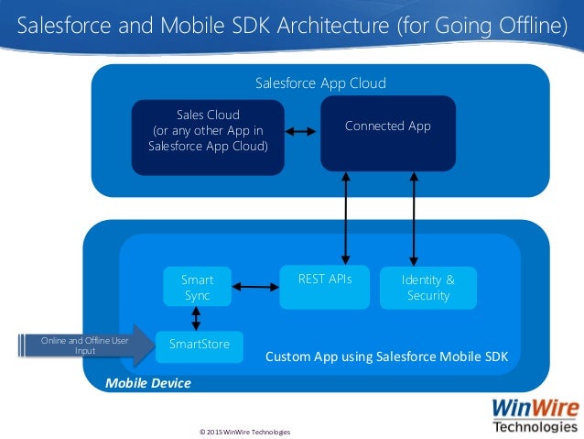Click the WinWire Technologies logo
This screenshot has width=584, height=439.
535,415
